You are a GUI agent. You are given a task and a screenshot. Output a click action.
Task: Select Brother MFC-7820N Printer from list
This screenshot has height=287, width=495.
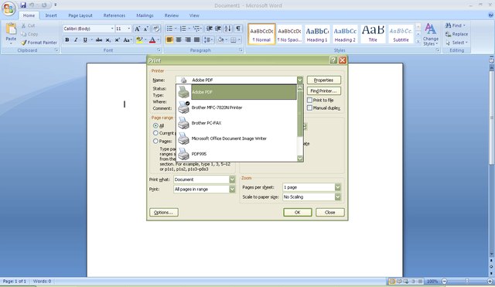[x=237, y=108]
